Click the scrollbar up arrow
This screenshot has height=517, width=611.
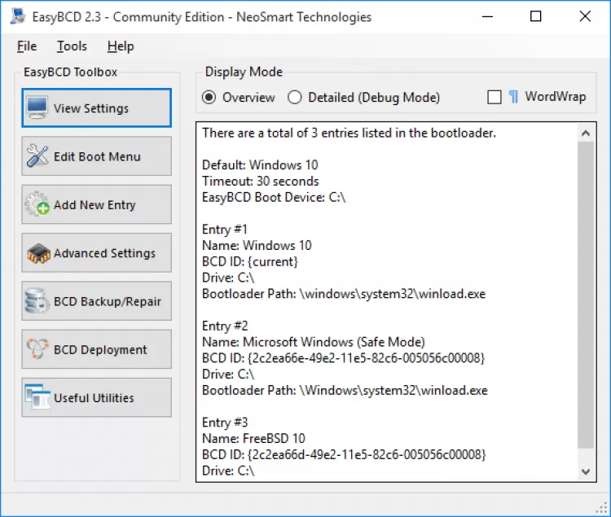587,133
